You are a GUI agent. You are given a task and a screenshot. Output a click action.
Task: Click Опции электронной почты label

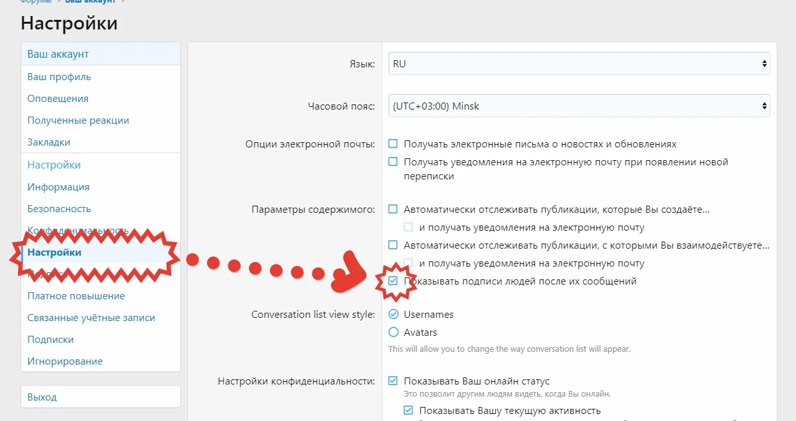[310, 144]
